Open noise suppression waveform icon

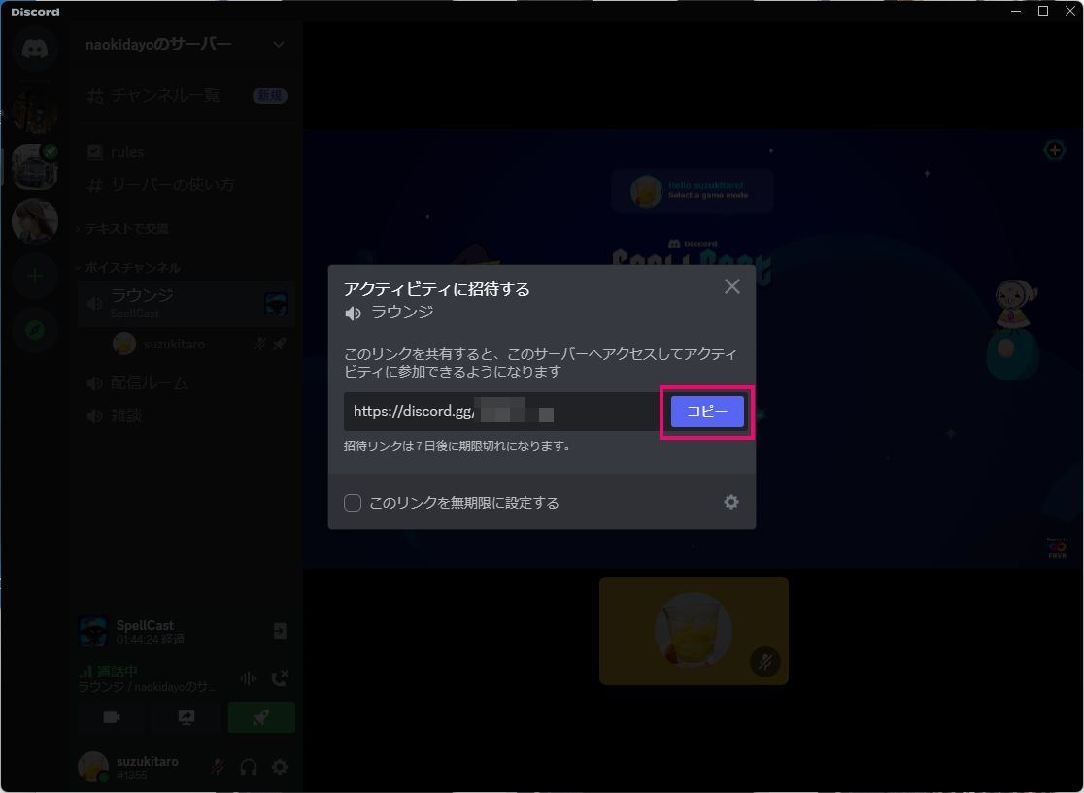coord(249,679)
